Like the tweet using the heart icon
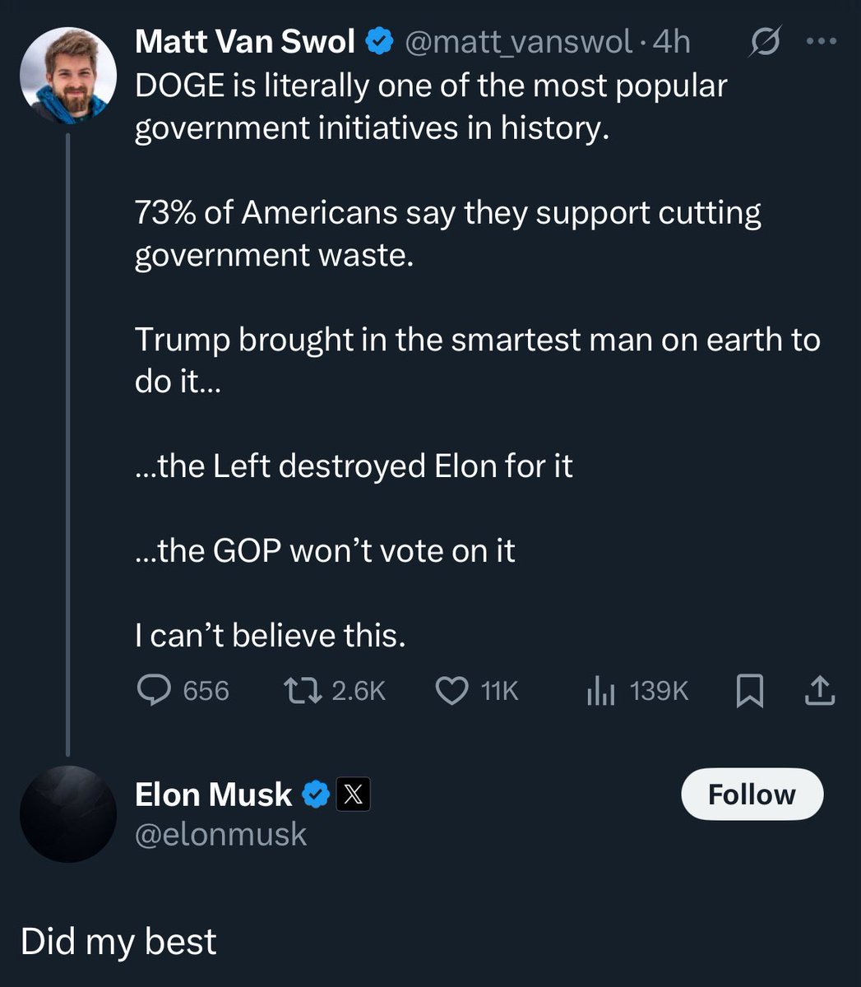Screen dimensions: 861x987 pyautogui.click(x=451, y=691)
